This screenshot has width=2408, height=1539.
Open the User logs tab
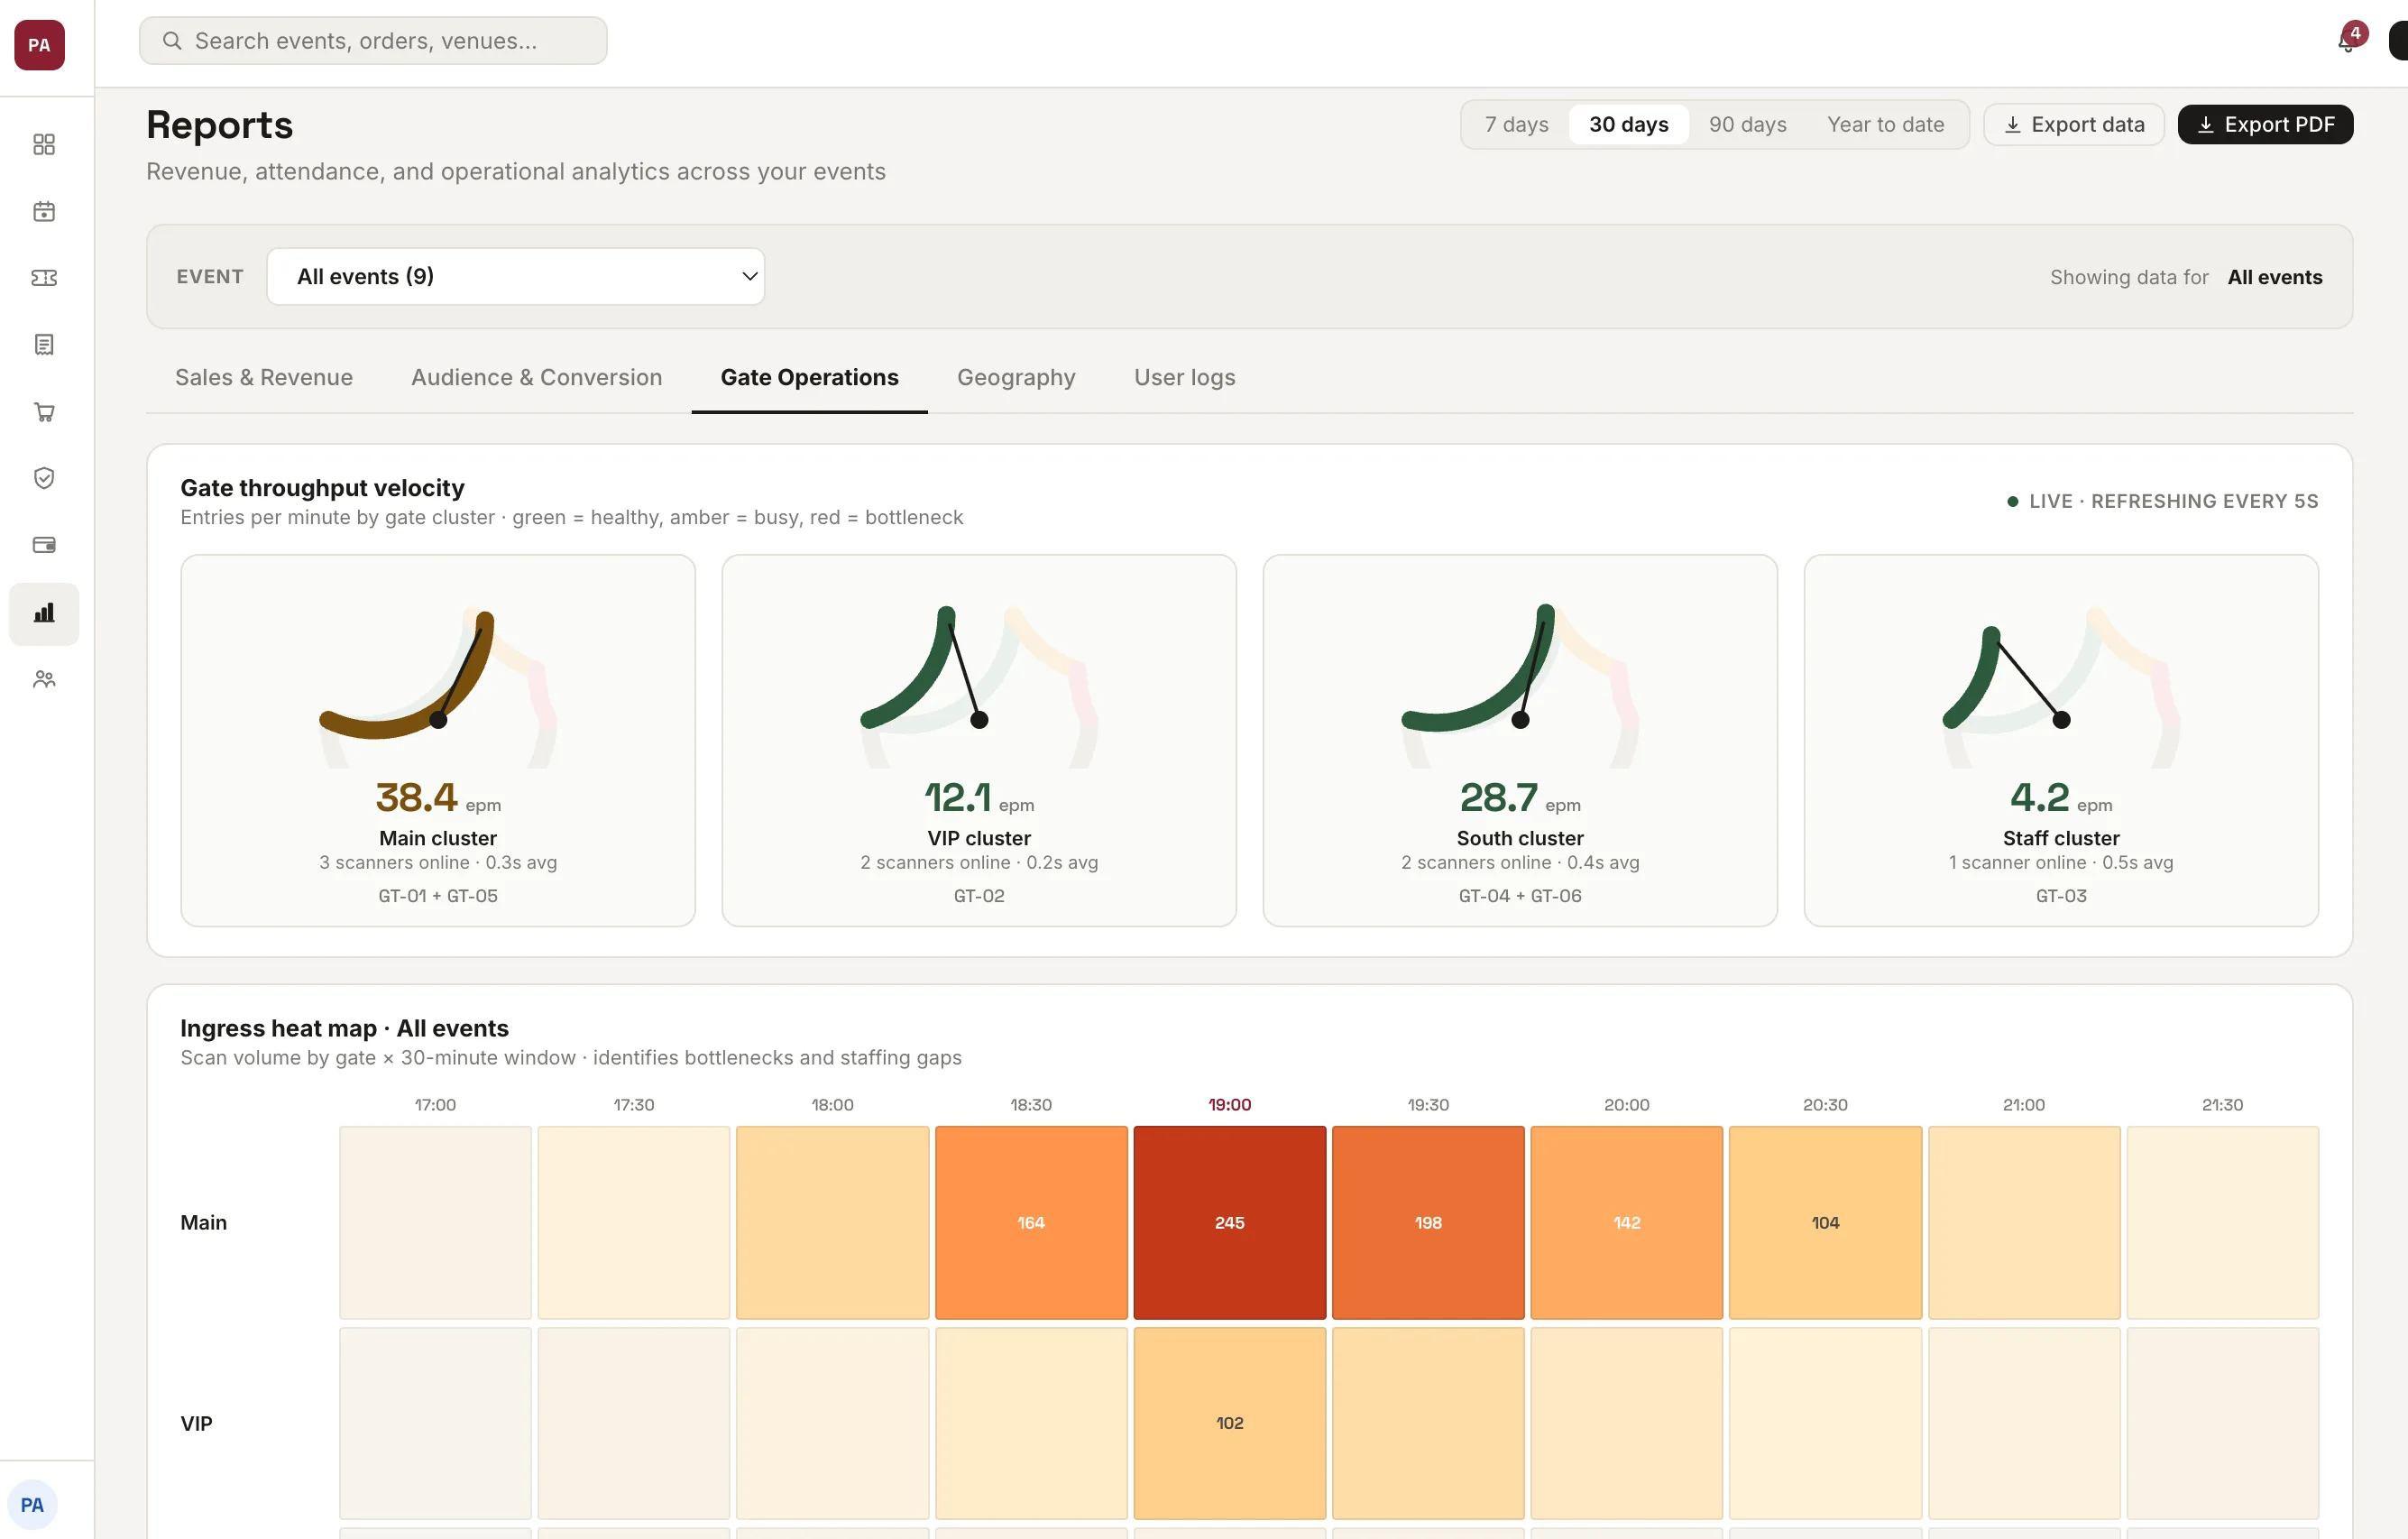pyautogui.click(x=1184, y=377)
